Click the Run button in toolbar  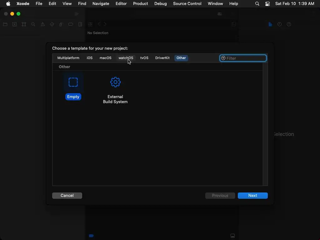[77, 14]
